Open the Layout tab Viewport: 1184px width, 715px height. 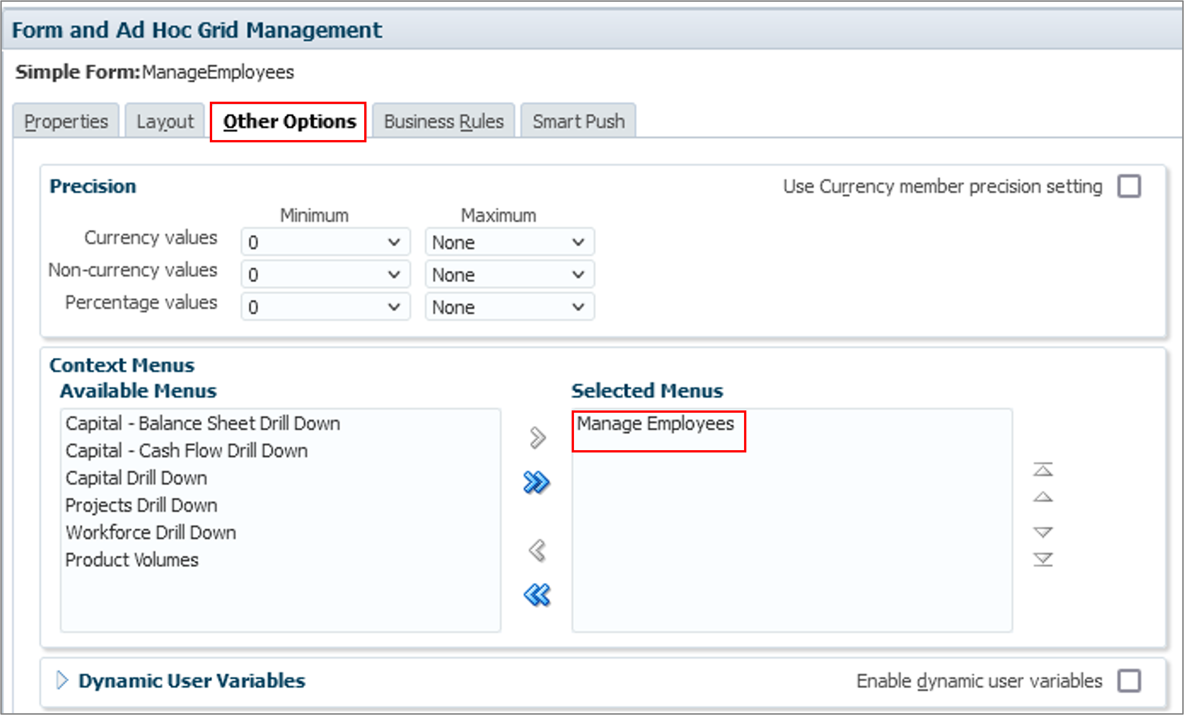[x=165, y=122]
